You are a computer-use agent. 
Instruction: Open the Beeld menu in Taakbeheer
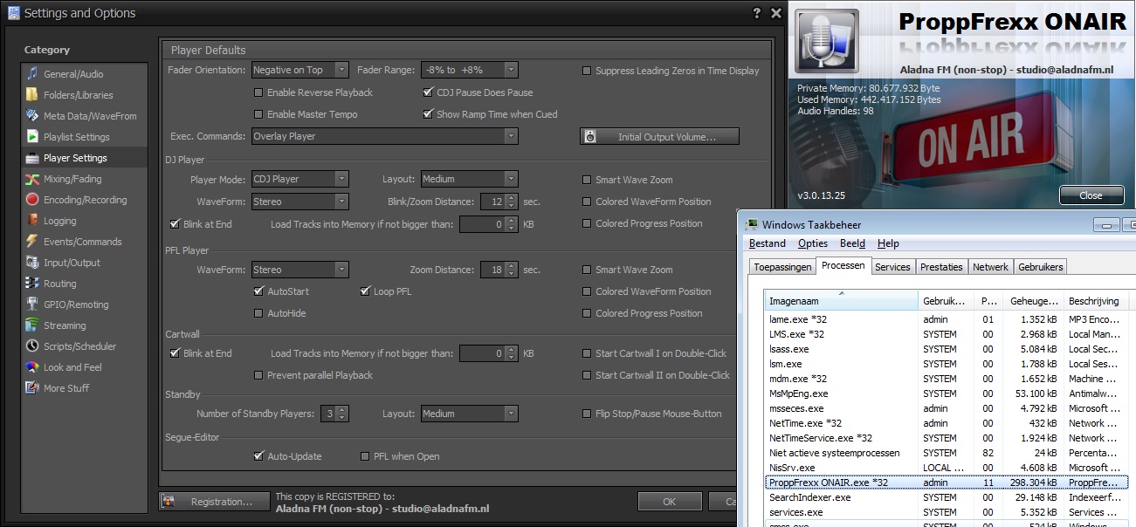[x=852, y=243]
